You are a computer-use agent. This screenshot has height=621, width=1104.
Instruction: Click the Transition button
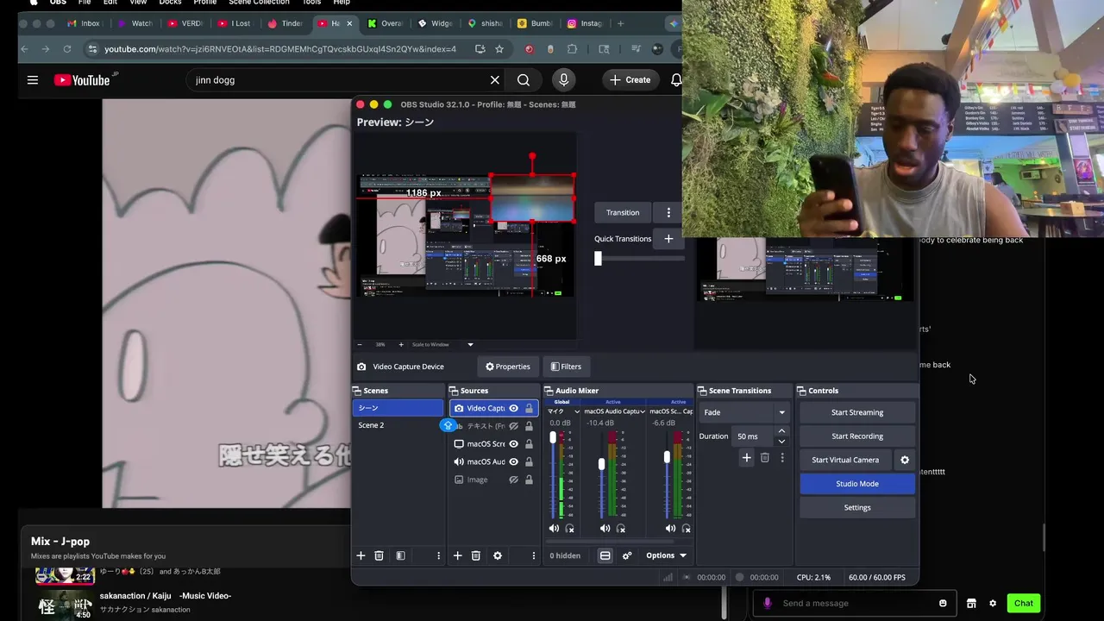(x=623, y=212)
